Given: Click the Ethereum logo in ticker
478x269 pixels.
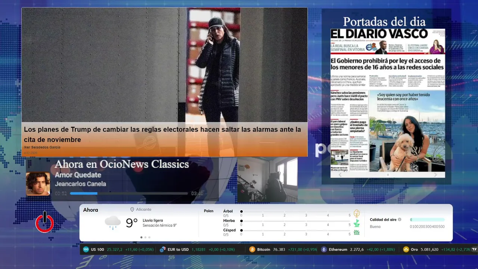Looking at the screenshot, I should point(324,250).
